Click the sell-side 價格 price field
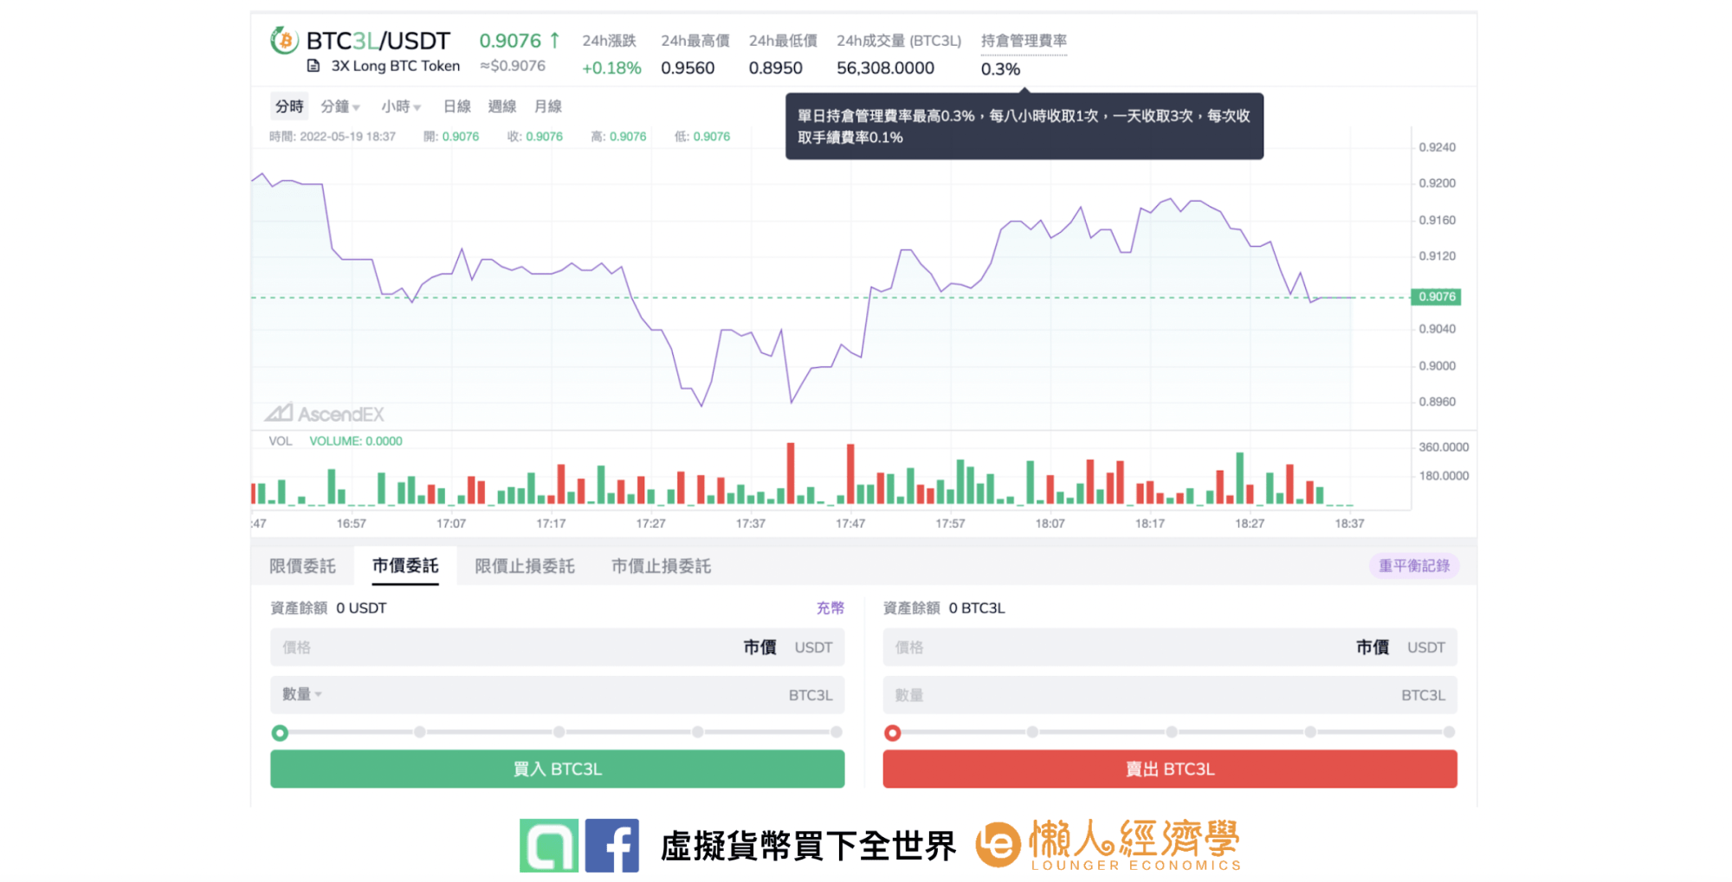1732x882 pixels. click(1170, 647)
